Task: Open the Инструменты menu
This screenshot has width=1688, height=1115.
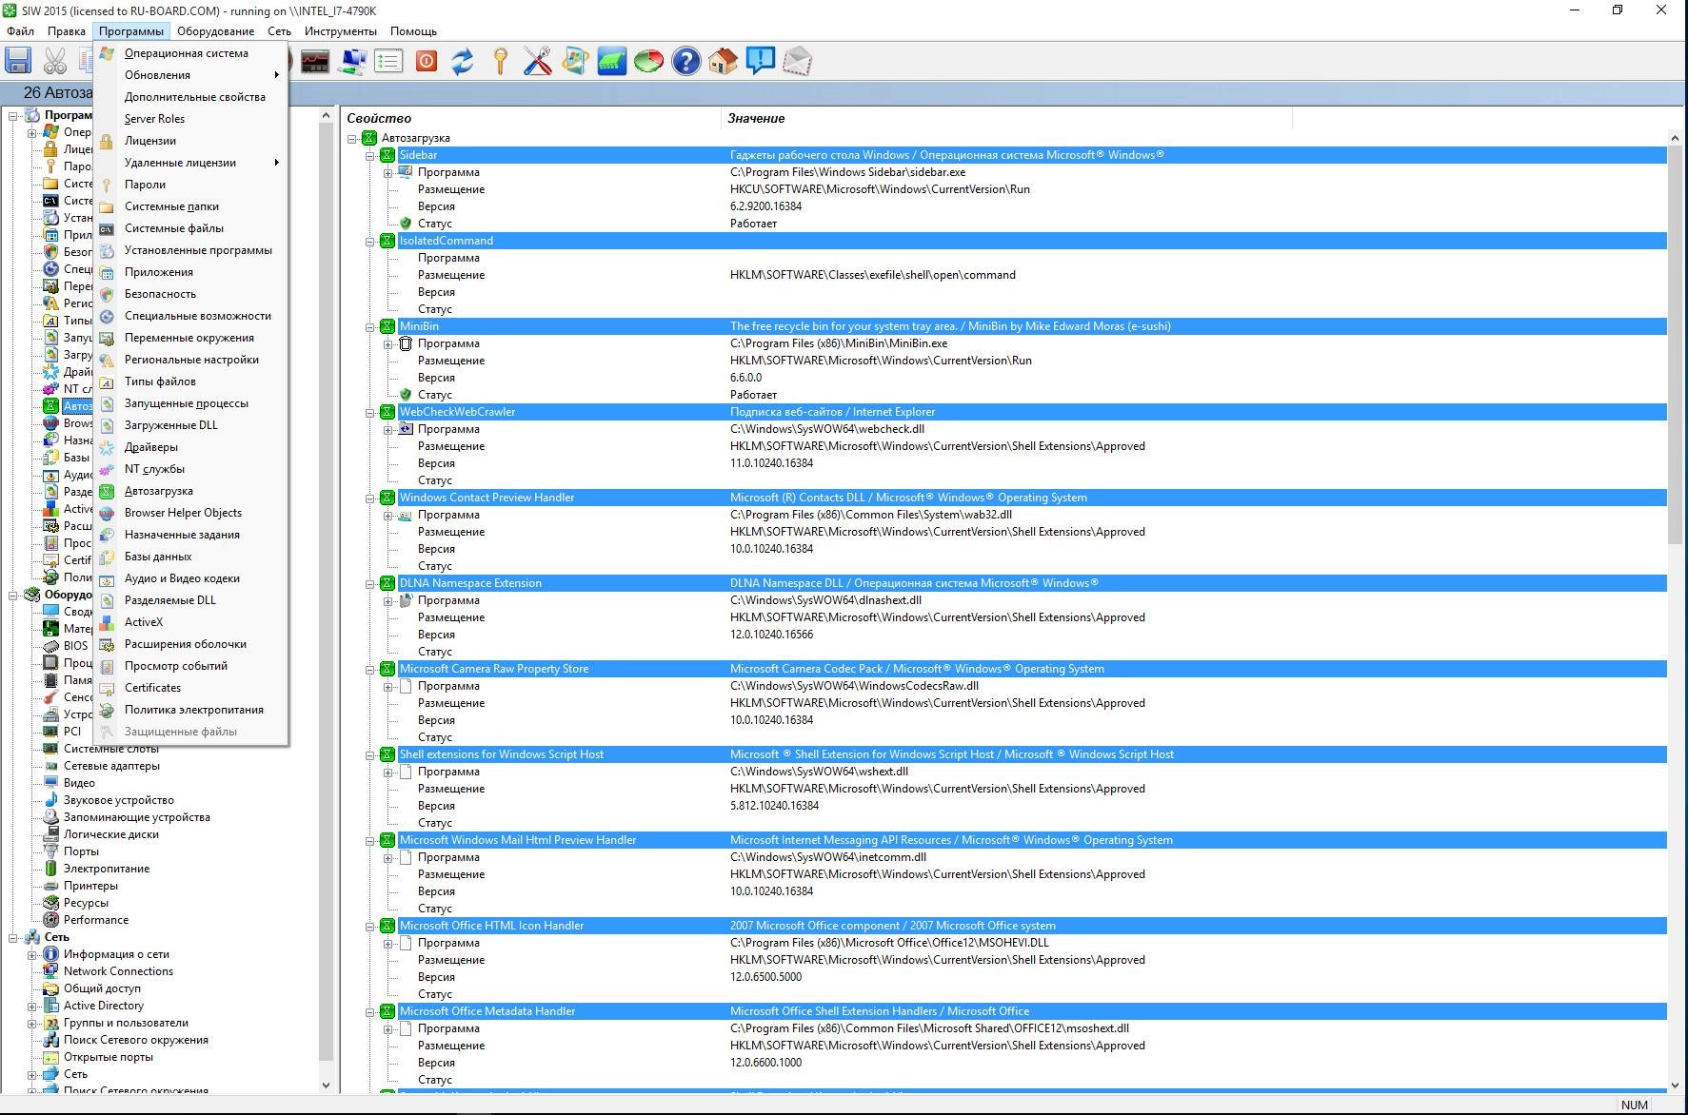Action: (340, 31)
